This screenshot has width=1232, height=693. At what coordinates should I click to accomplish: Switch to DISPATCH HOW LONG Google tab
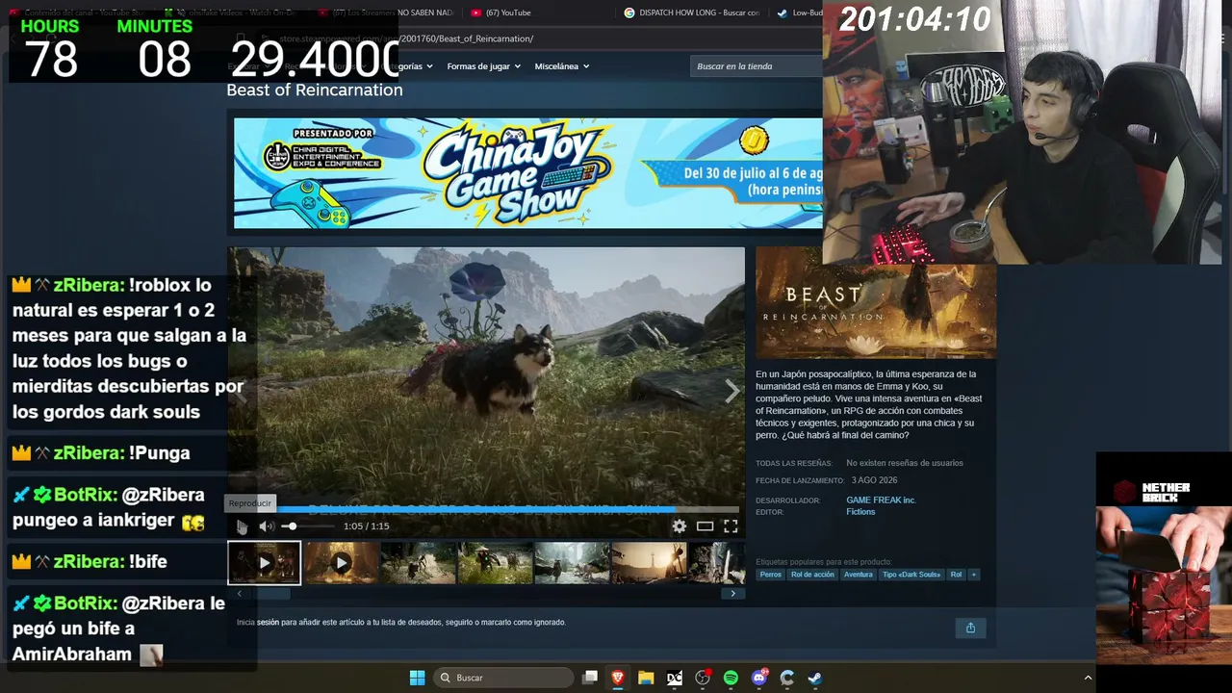pyautogui.click(x=691, y=13)
